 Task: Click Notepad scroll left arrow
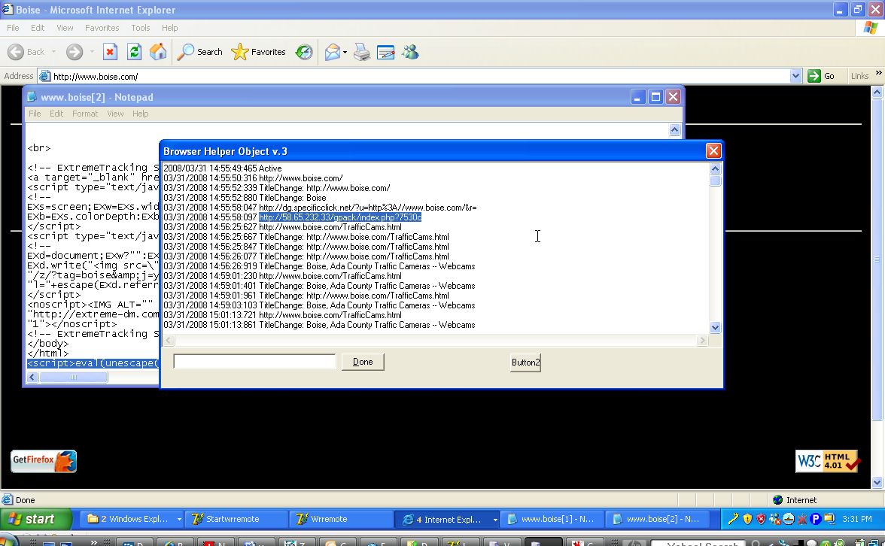pyautogui.click(x=33, y=378)
